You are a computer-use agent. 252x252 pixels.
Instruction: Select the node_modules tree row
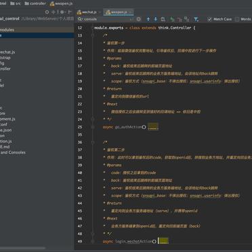click(37, 30)
